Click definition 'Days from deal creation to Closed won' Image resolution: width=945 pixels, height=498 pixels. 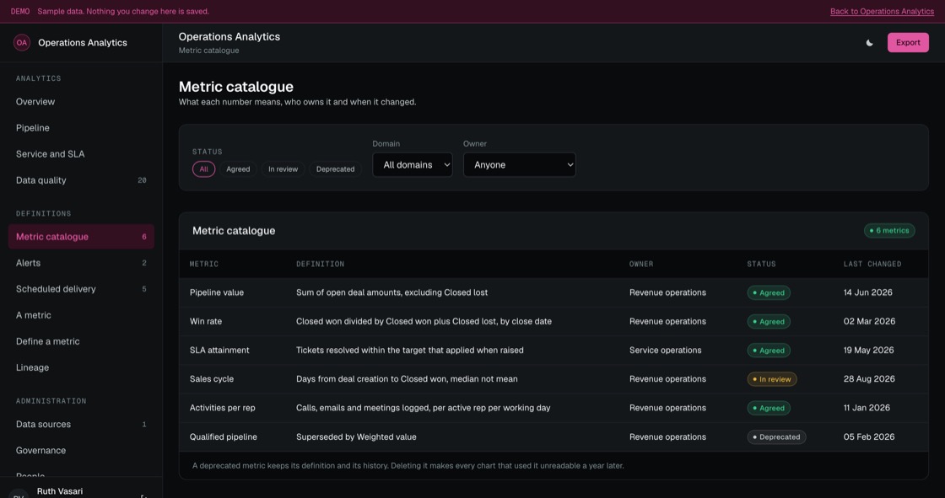[407, 379]
